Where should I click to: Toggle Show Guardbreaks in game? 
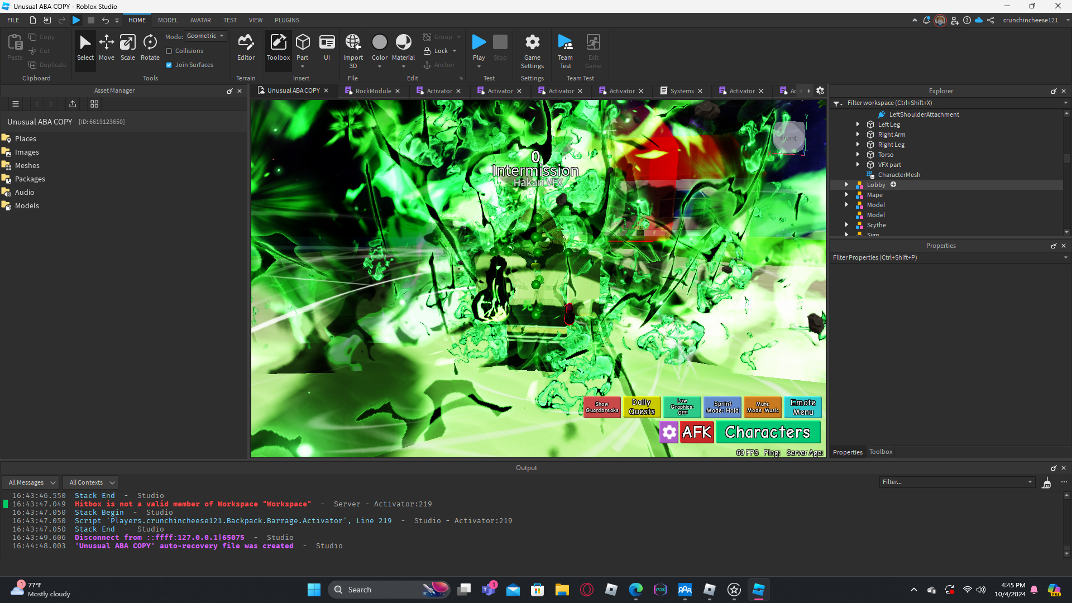point(602,408)
